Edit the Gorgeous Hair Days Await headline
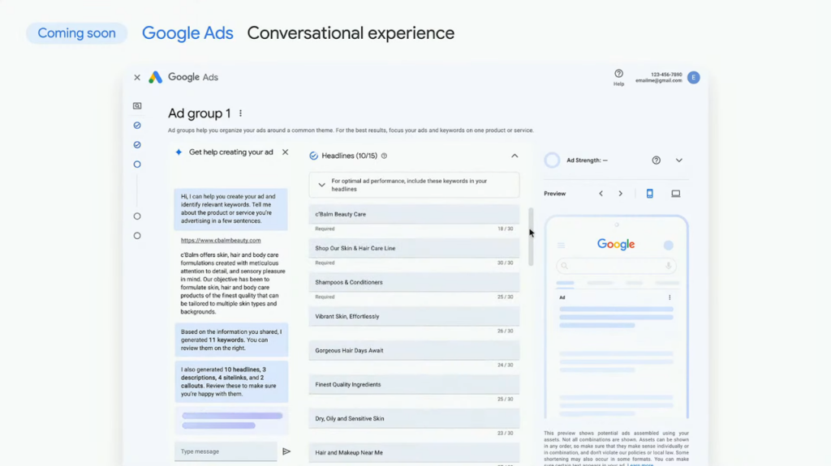The width and height of the screenshot is (831, 466). [414, 351]
